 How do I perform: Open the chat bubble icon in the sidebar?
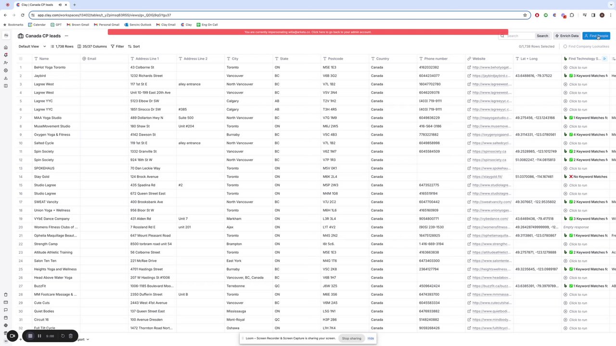[x=6, y=310]
